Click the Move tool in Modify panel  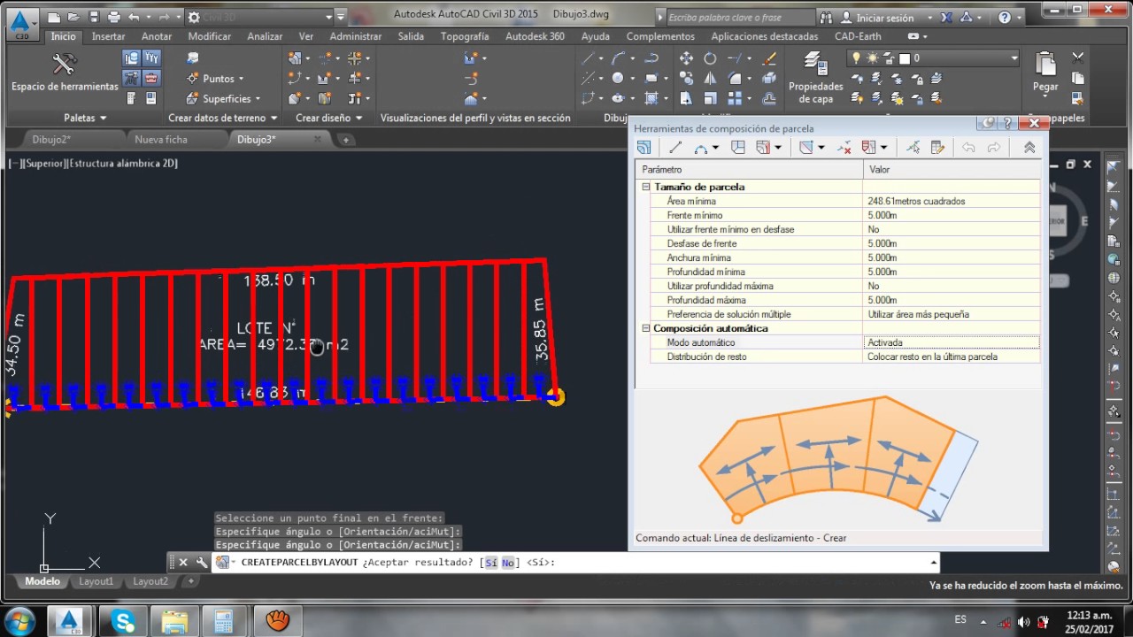click(686, 58)
